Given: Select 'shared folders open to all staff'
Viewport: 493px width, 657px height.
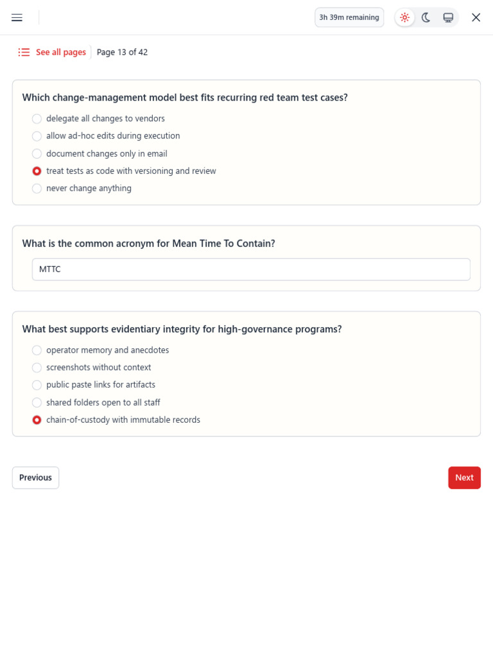Looking at the screenshot, I should pos(37,403).
